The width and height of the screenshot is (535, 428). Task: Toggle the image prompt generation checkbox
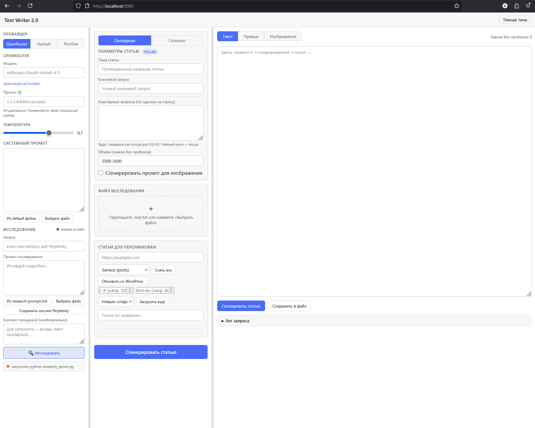[x=101, y=173]
